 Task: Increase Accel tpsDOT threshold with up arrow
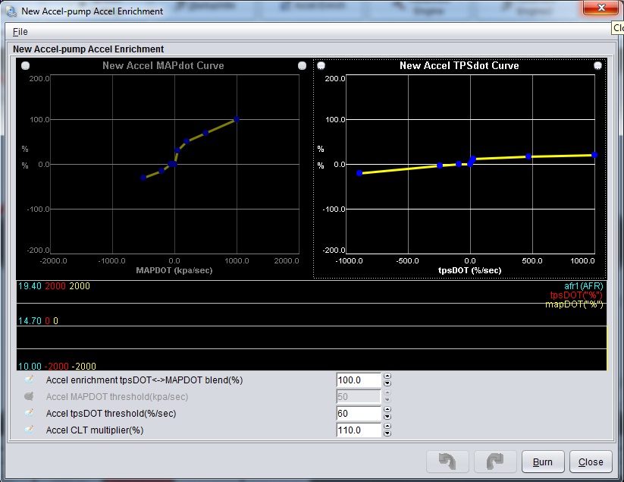coord(387,409)
